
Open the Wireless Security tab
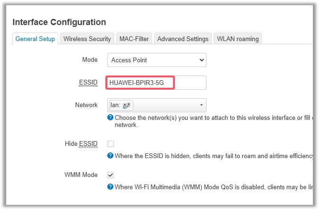point(87,39)
